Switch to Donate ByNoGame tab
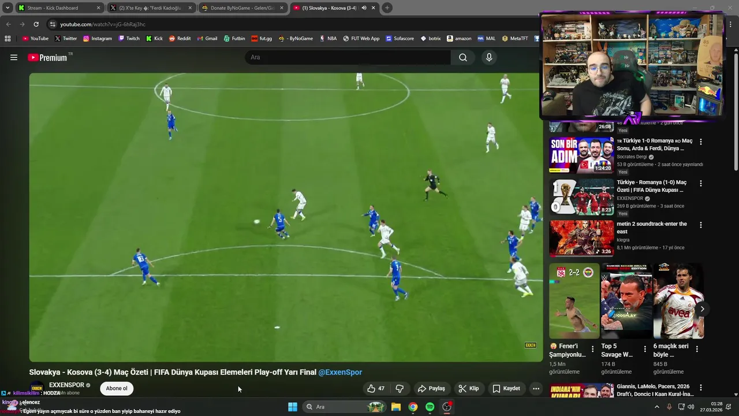 [x=242, y=8]
